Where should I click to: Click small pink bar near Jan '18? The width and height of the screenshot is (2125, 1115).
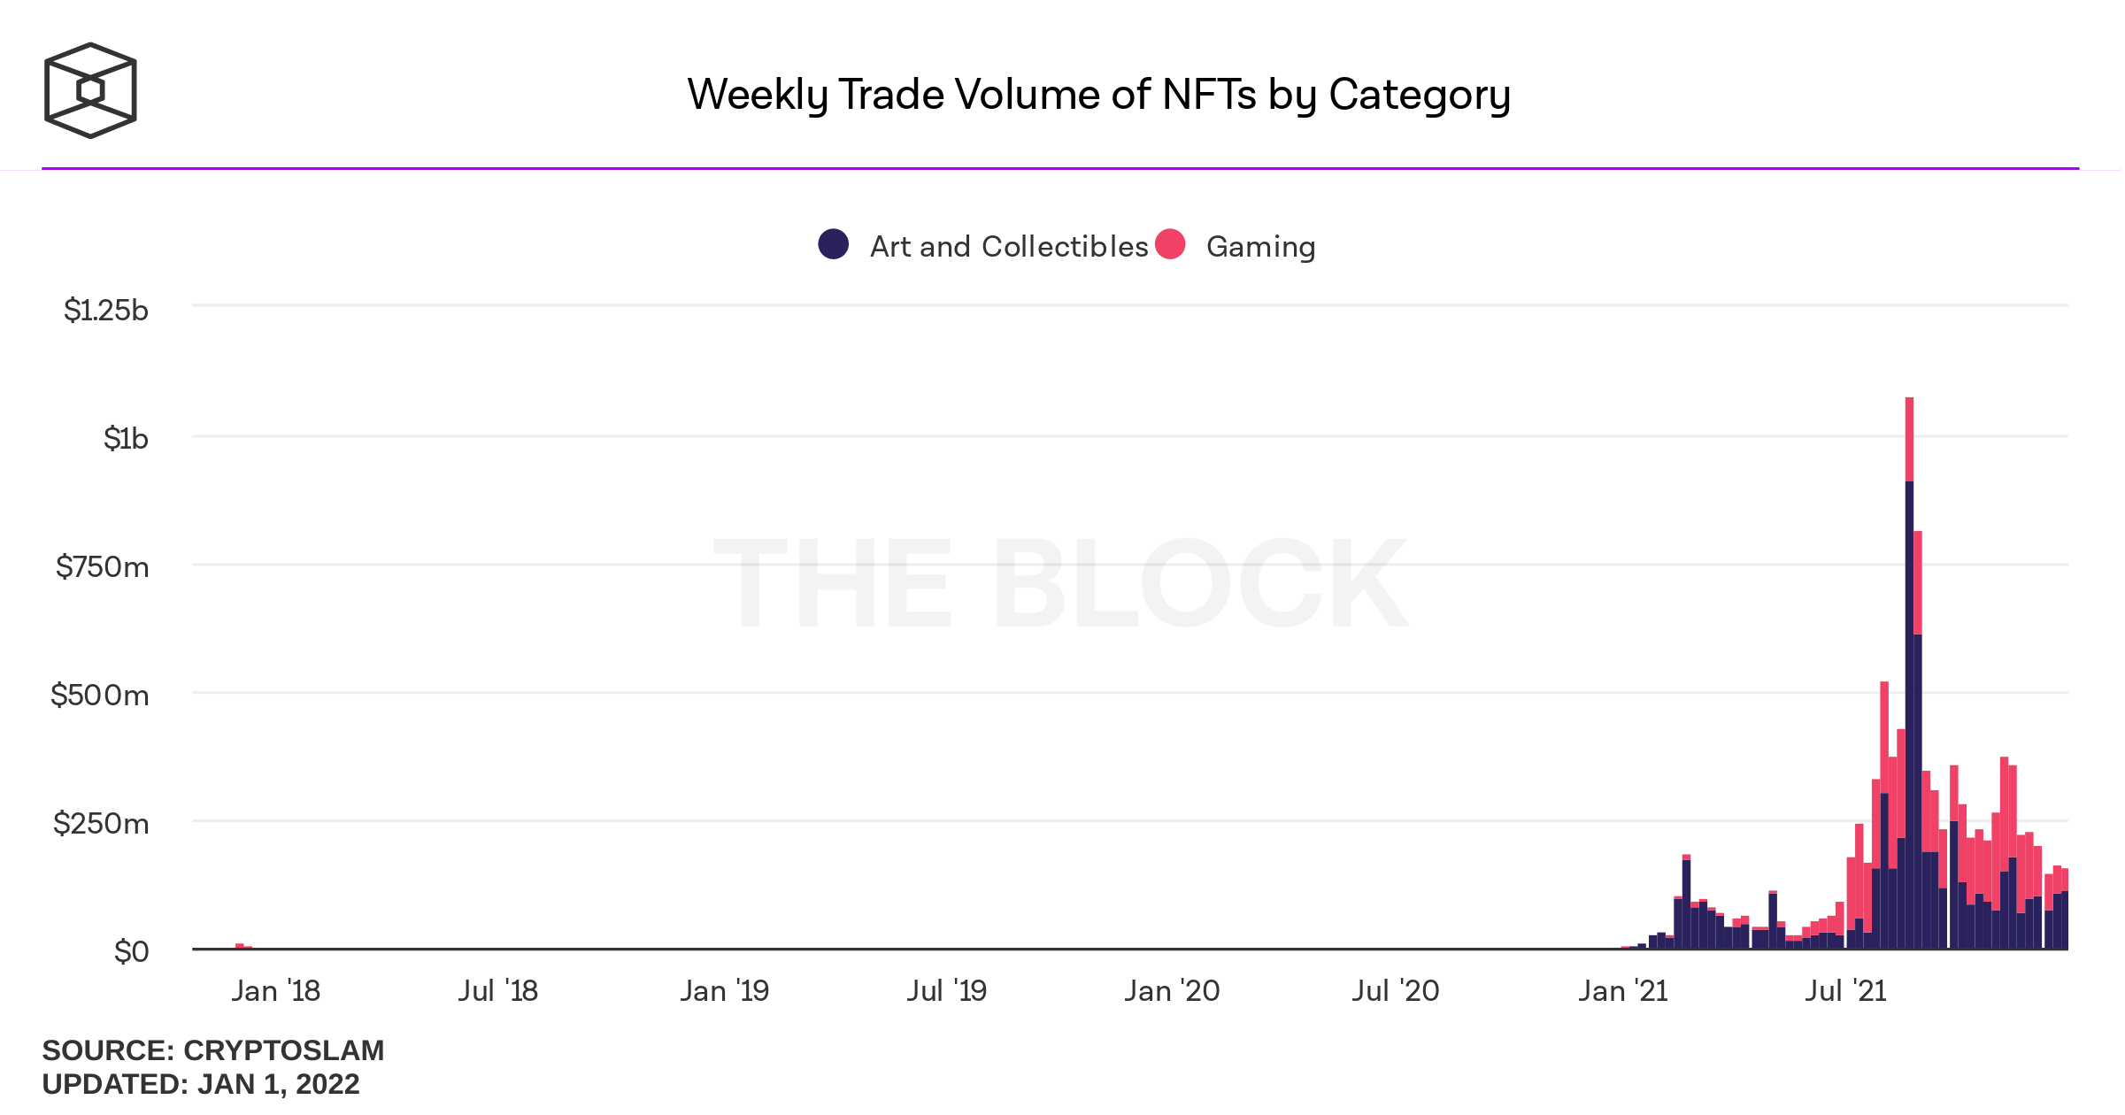coord(240,946)
